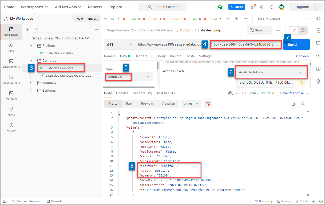
Task: Add a new request tab
Action: [236, 19]
